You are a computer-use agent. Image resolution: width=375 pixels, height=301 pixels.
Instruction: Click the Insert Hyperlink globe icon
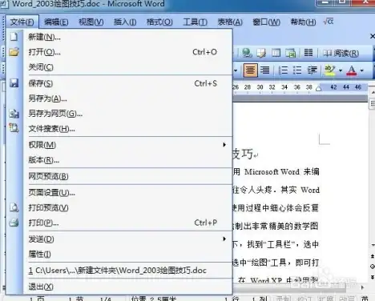click(x=247, y=53)
